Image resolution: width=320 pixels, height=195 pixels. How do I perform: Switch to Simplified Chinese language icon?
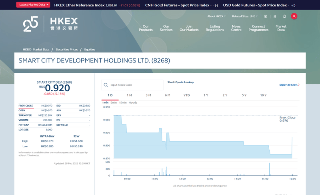pos(275,16)
